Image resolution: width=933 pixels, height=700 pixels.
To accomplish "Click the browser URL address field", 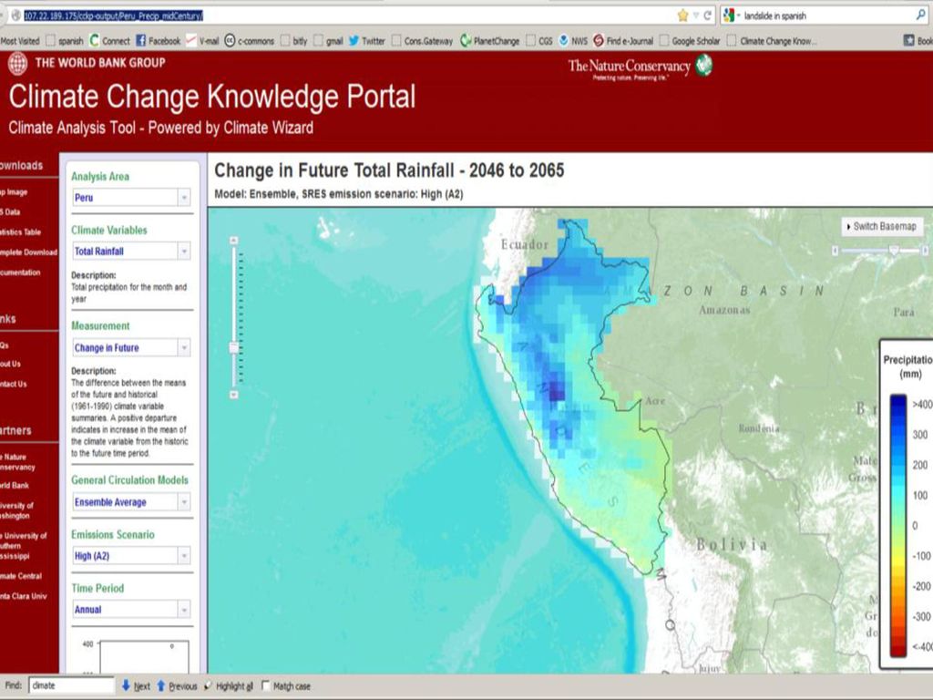I will tap(345, 15).
